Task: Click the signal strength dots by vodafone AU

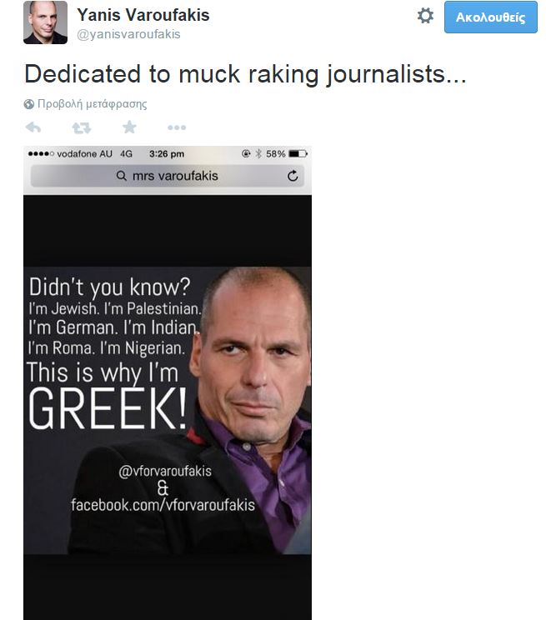Action: pyautogui.click(x=41, y=154)
